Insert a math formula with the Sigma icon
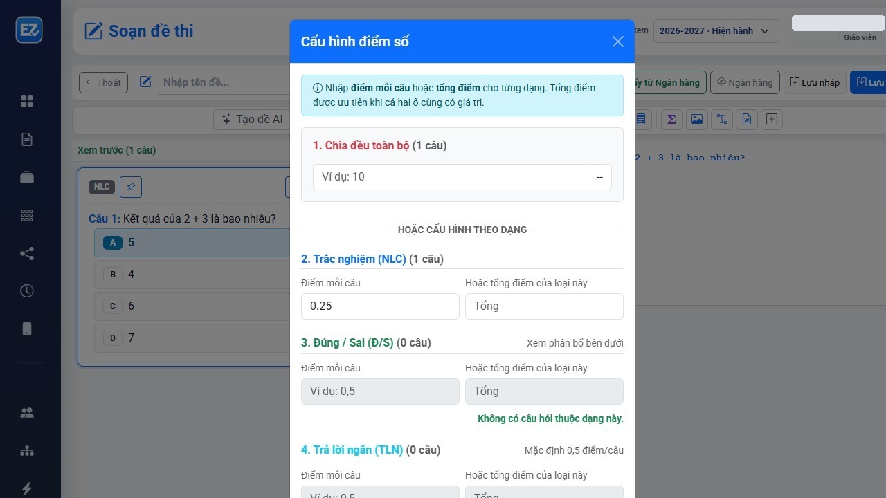 tap(671, 119)
